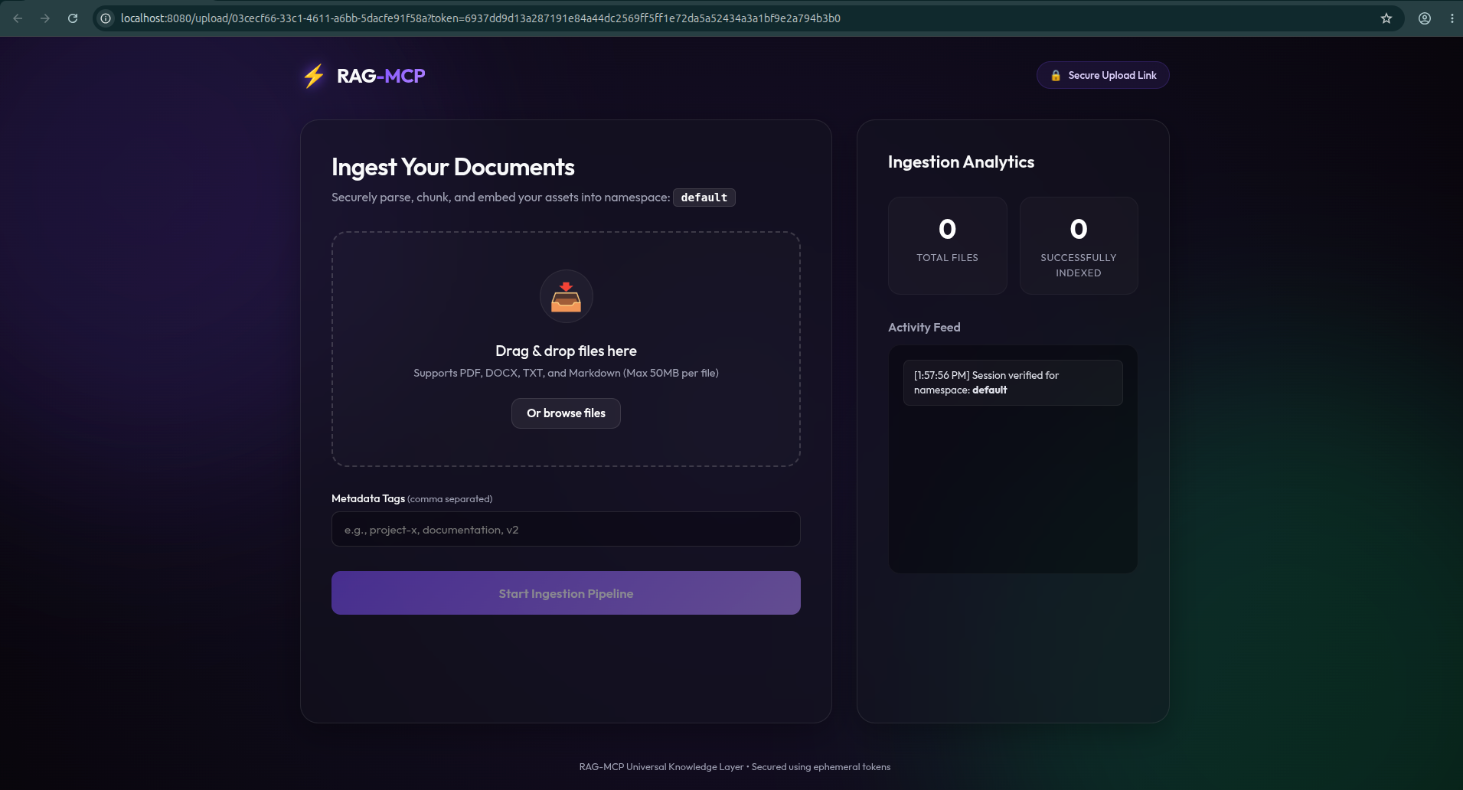Click the Ingestion Analytics heading
Image resolution: width=1463 pixels, height=790 pixels.
click(961, 162)
